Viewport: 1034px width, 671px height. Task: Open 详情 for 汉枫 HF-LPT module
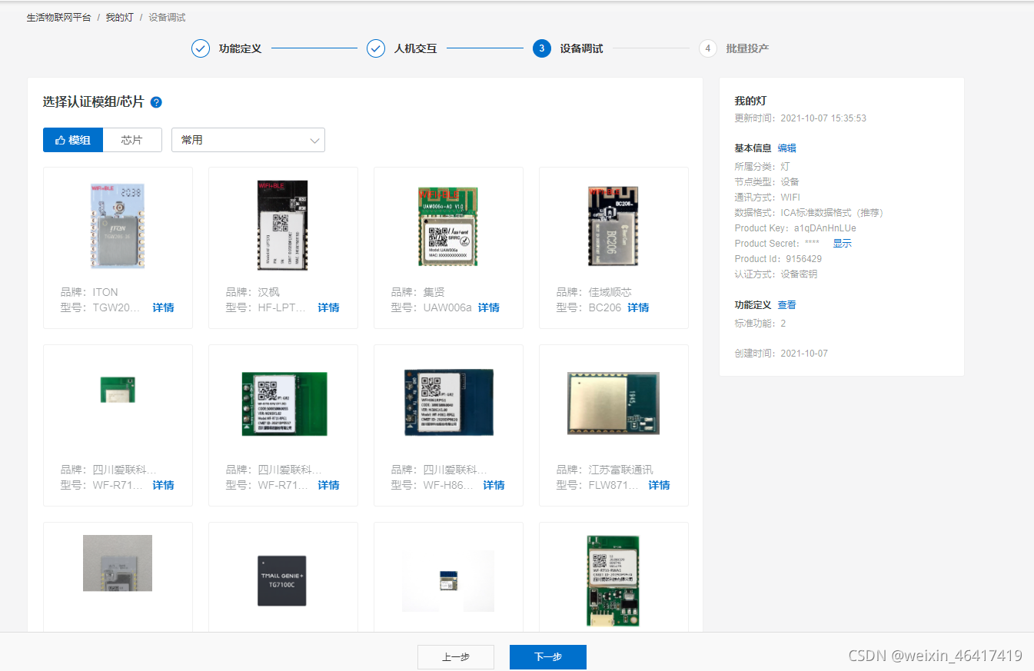coord(328,307)
